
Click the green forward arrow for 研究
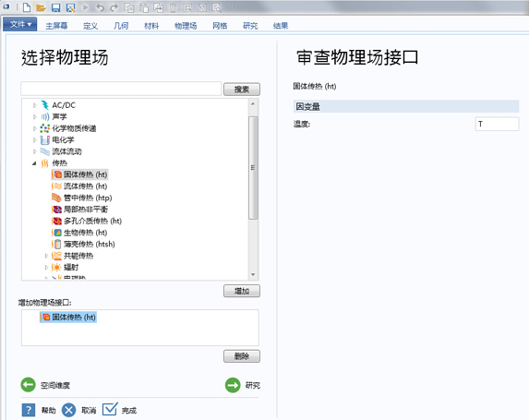tap(233, 385)
